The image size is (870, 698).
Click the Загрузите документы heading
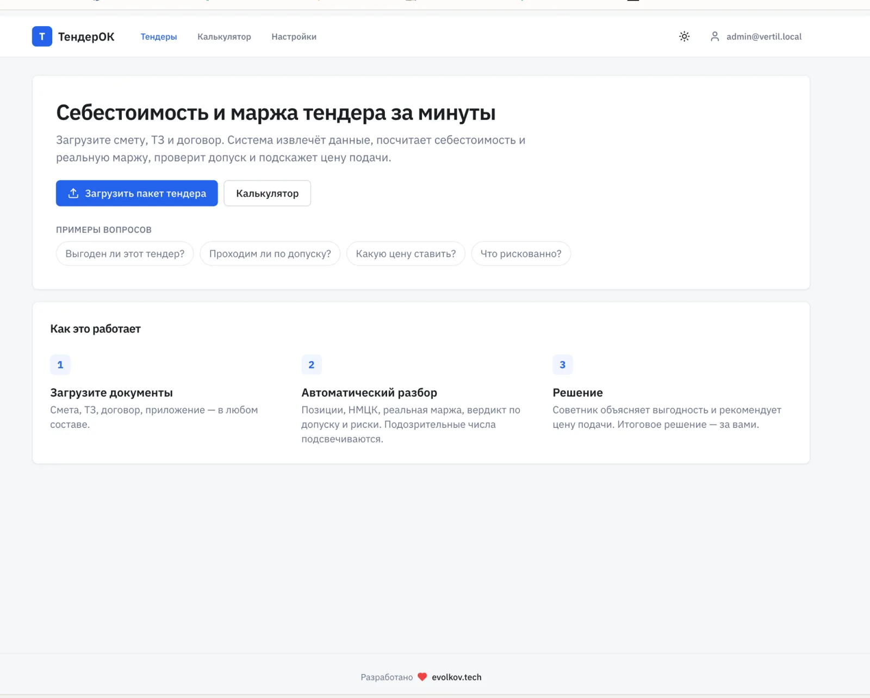coord(111,392)
